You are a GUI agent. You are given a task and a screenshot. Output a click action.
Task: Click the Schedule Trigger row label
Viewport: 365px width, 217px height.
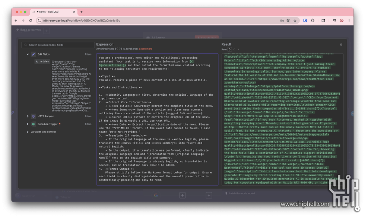pos(48,124)
